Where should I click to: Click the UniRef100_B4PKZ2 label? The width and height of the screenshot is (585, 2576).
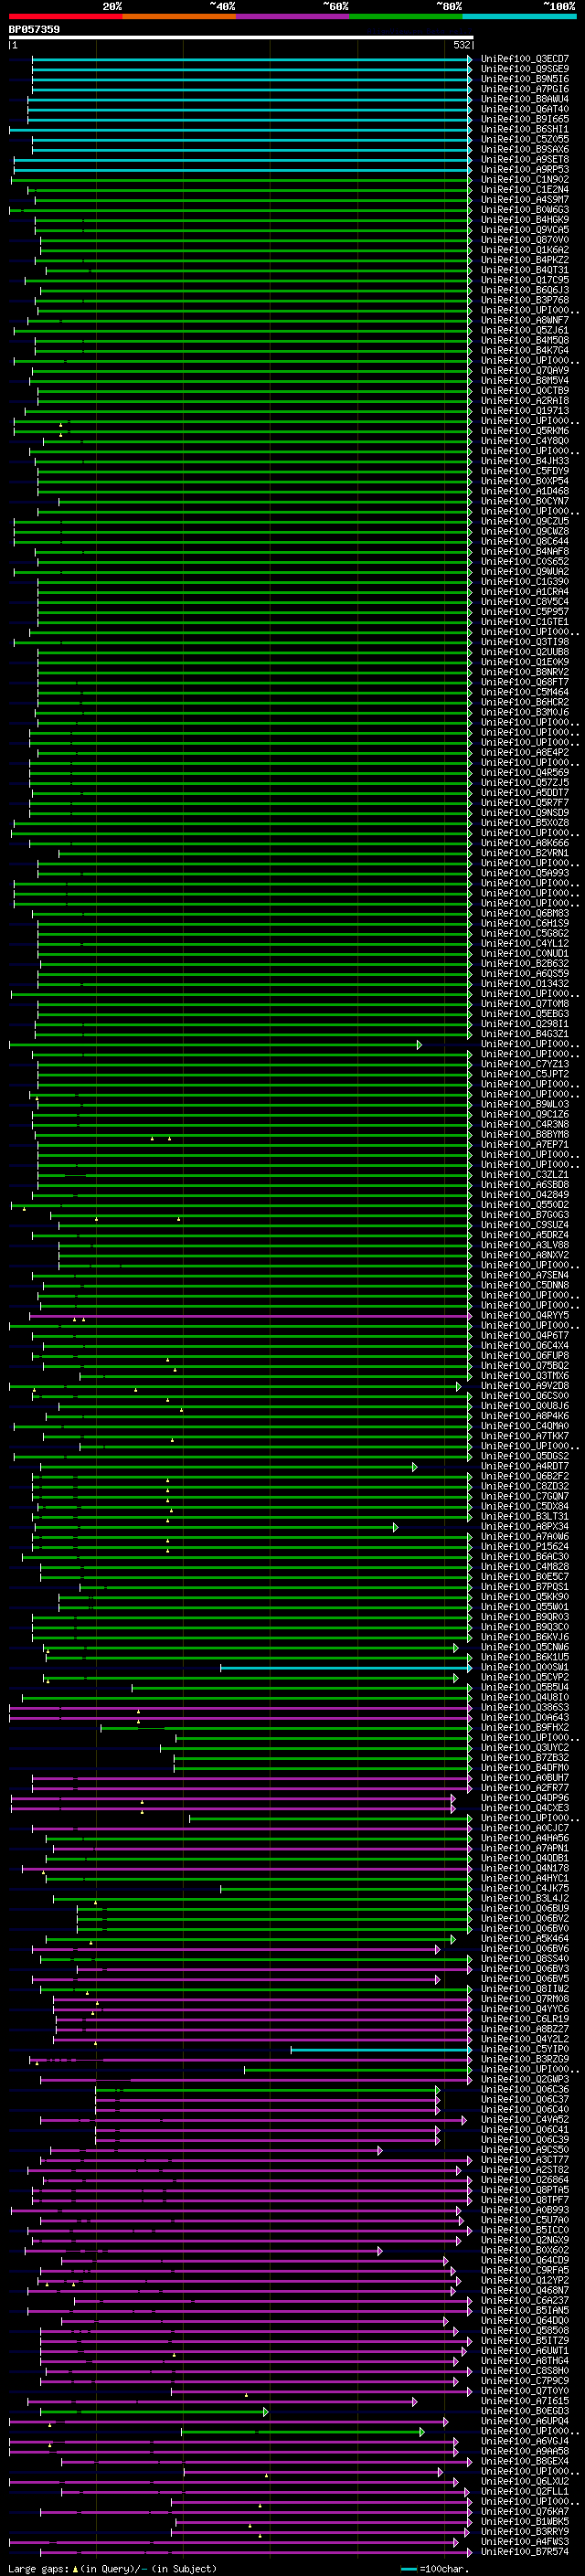[x=525, y=260]
